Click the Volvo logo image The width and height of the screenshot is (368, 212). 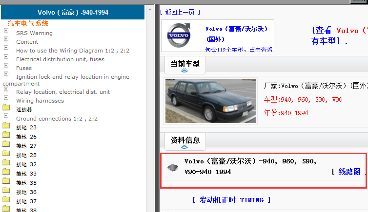pos(179,35)
